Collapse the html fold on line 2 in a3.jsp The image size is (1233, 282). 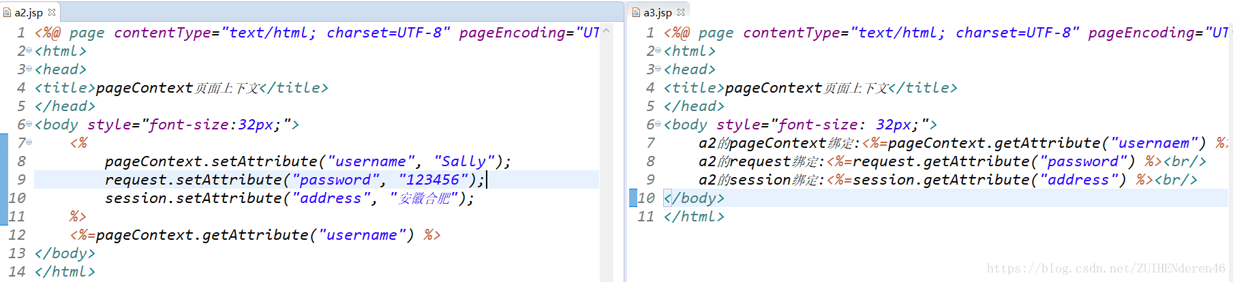pos(658,50)
